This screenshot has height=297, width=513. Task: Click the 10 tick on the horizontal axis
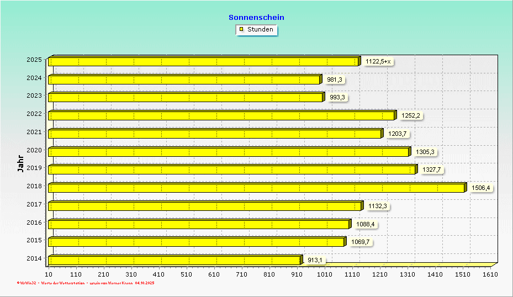[x=49, y=274]
